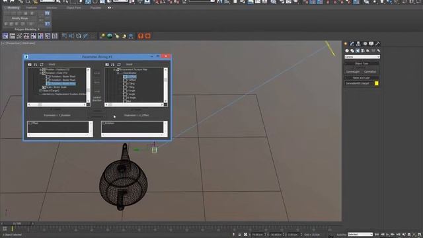Open the Selected key filter dropdown
Image resolution: width=423 pixels, height=238 pixels.
[x=360, y=235]
